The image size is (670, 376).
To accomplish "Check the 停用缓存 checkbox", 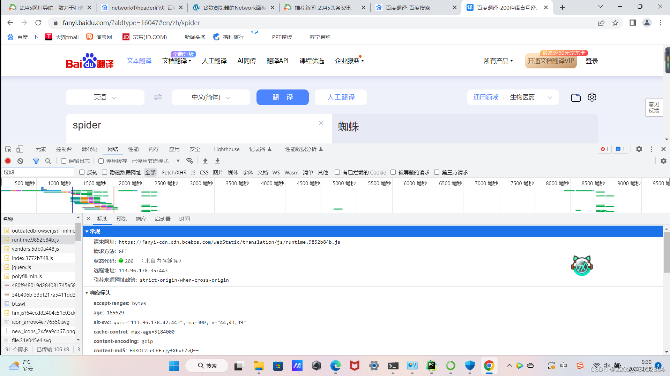I will coord(101,161).
